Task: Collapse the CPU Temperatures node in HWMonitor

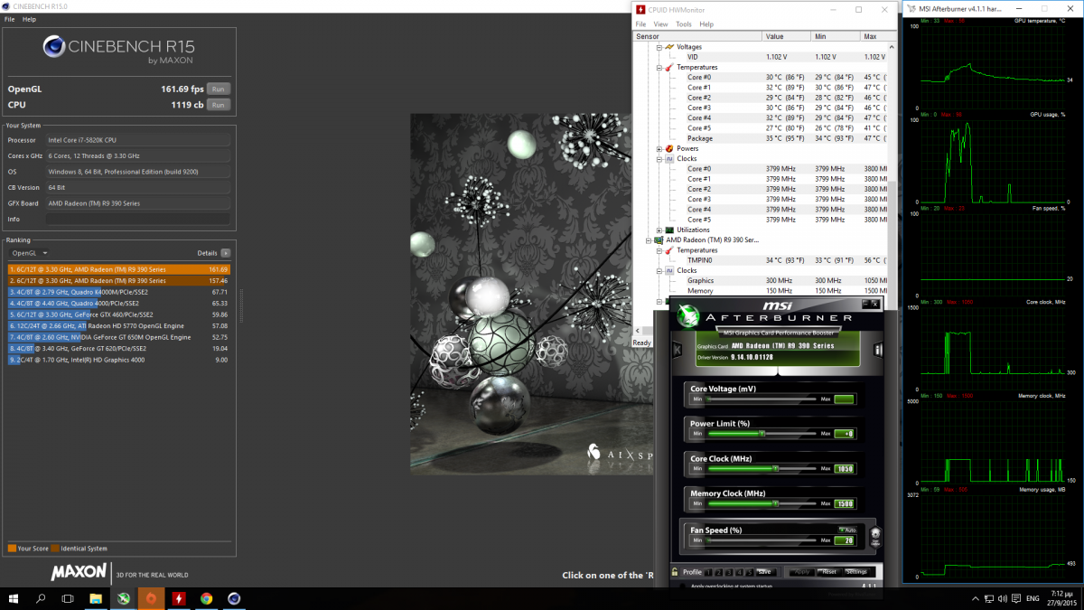Action: click(659, 67)
